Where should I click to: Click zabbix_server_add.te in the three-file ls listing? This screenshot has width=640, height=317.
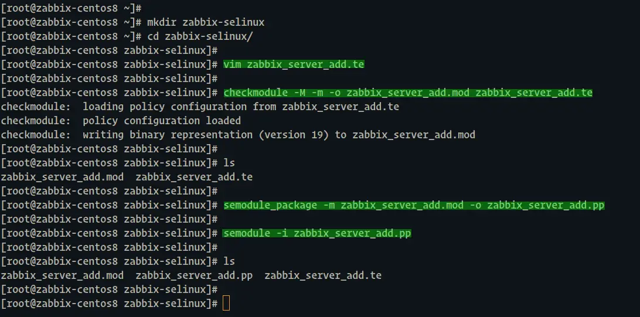[323, 275]
